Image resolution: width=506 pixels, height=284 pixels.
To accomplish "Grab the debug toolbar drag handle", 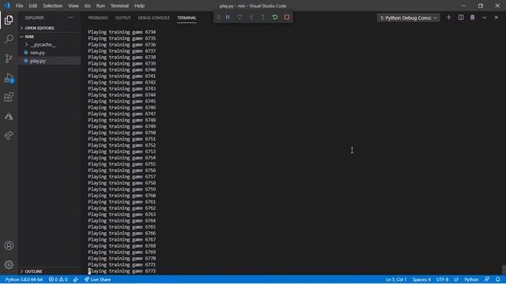I will coord(218,17).
